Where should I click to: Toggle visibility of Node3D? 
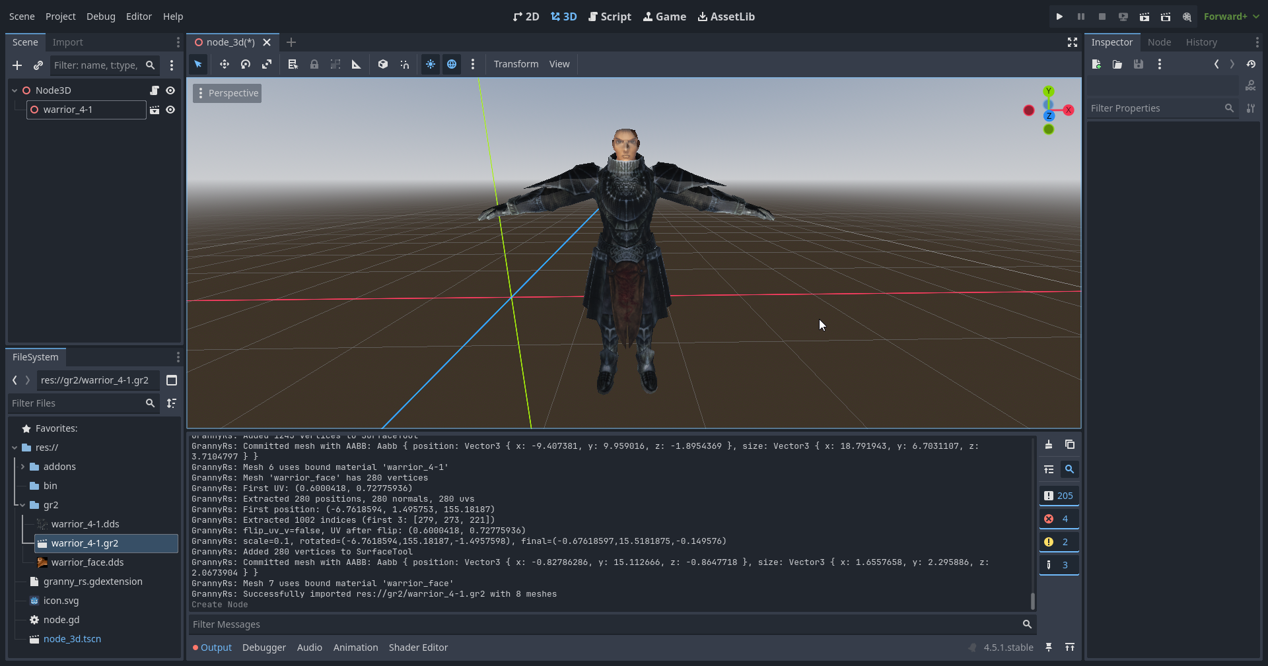pos(170,90)
